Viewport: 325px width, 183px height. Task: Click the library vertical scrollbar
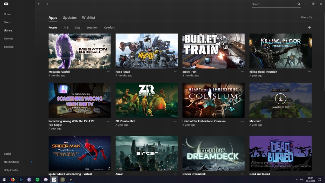pyautogui.click(x=324, y=51)
